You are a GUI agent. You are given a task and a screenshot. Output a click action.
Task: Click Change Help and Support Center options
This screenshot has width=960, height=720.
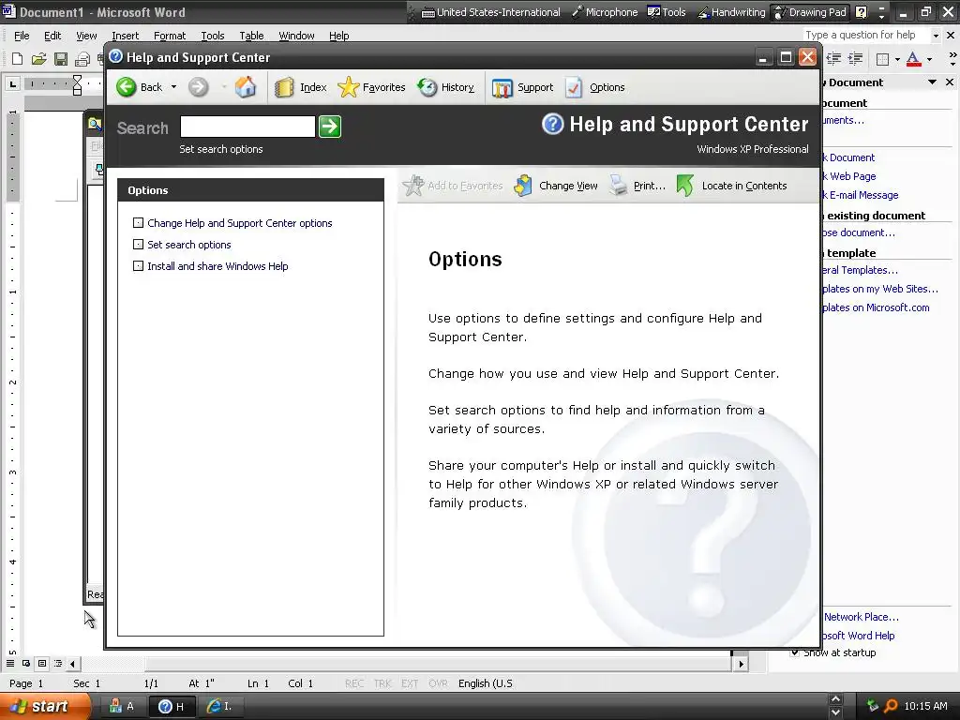click(239, 223)
